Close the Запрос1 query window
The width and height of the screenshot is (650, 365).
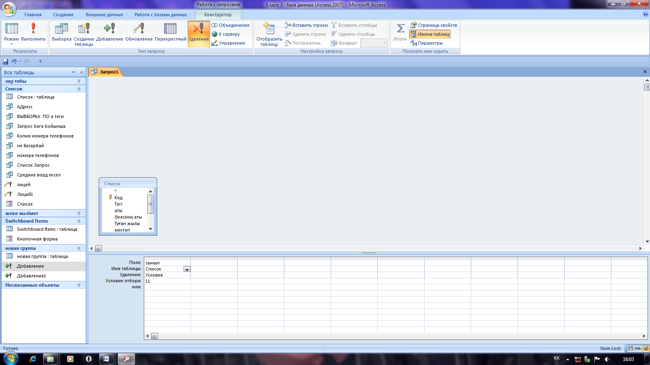click(645, 72)
